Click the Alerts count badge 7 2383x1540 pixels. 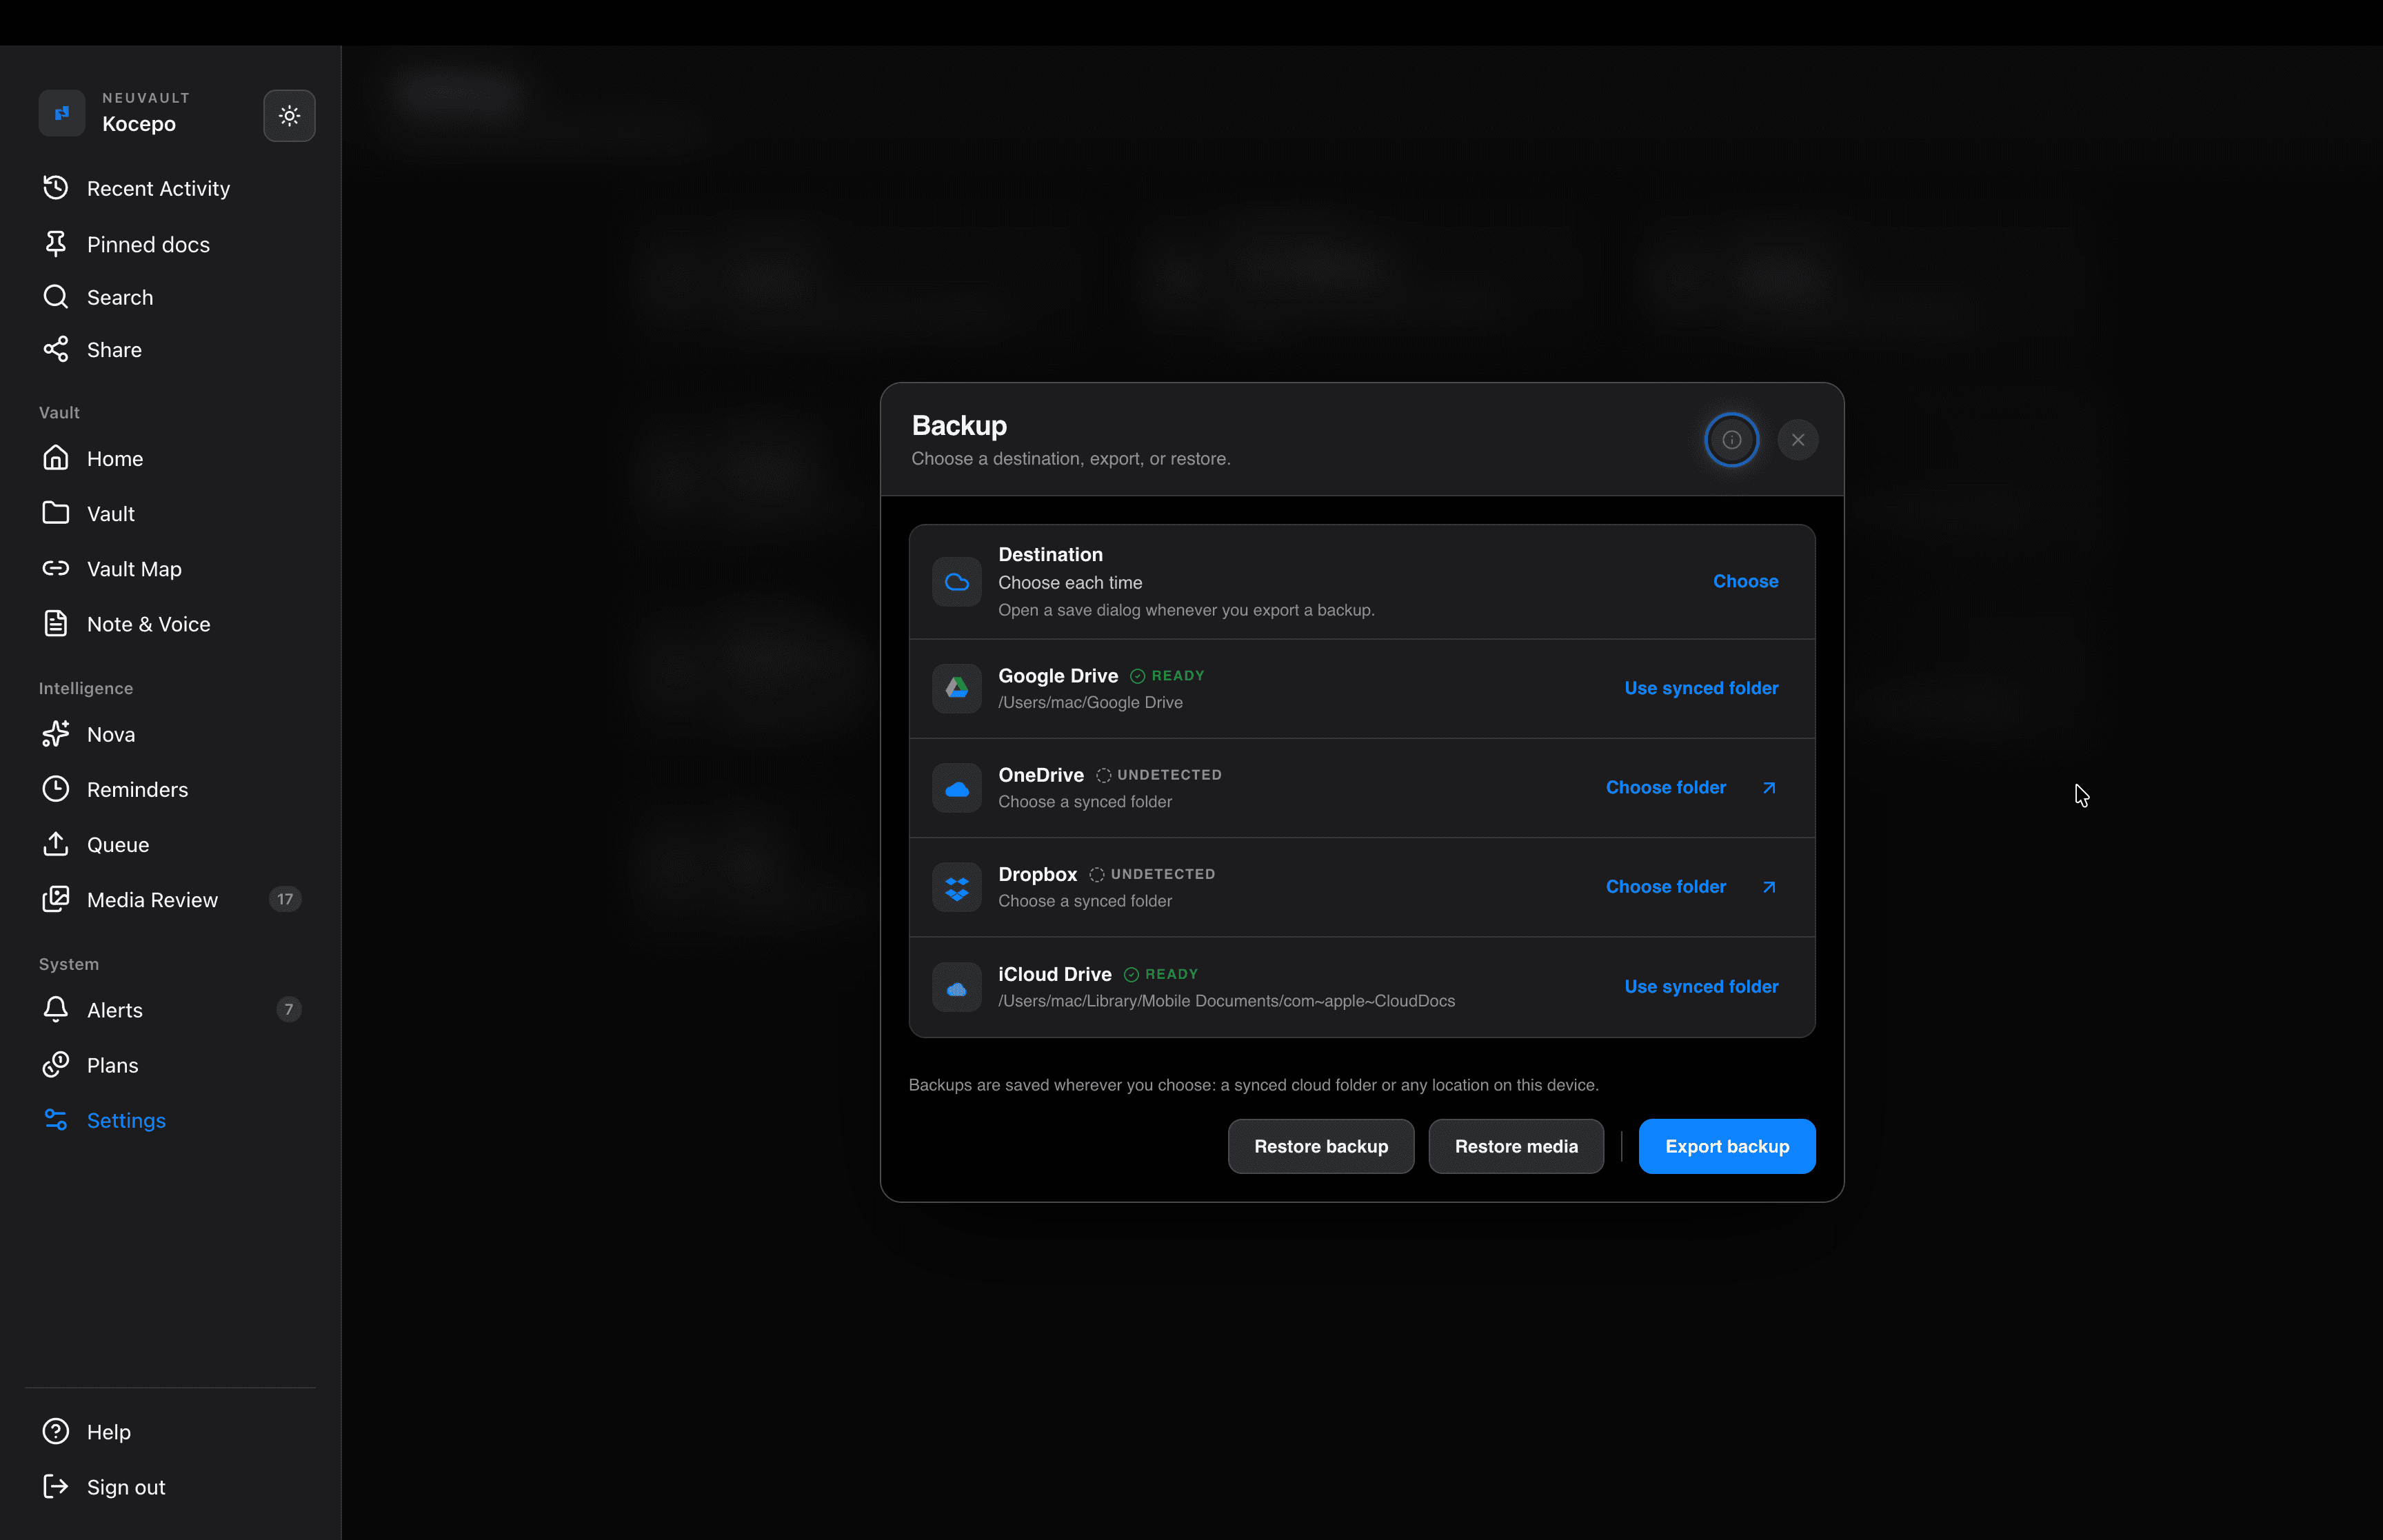click(288, 1010)
